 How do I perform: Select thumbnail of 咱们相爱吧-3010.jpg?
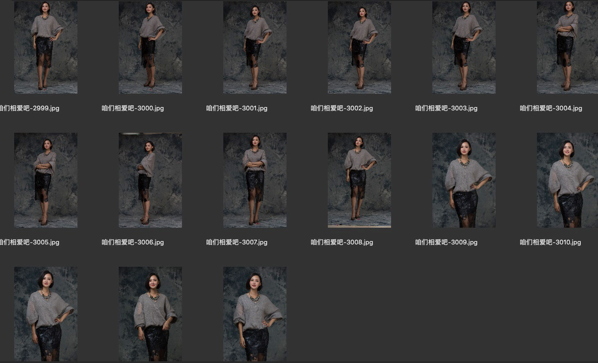(567, 180)
